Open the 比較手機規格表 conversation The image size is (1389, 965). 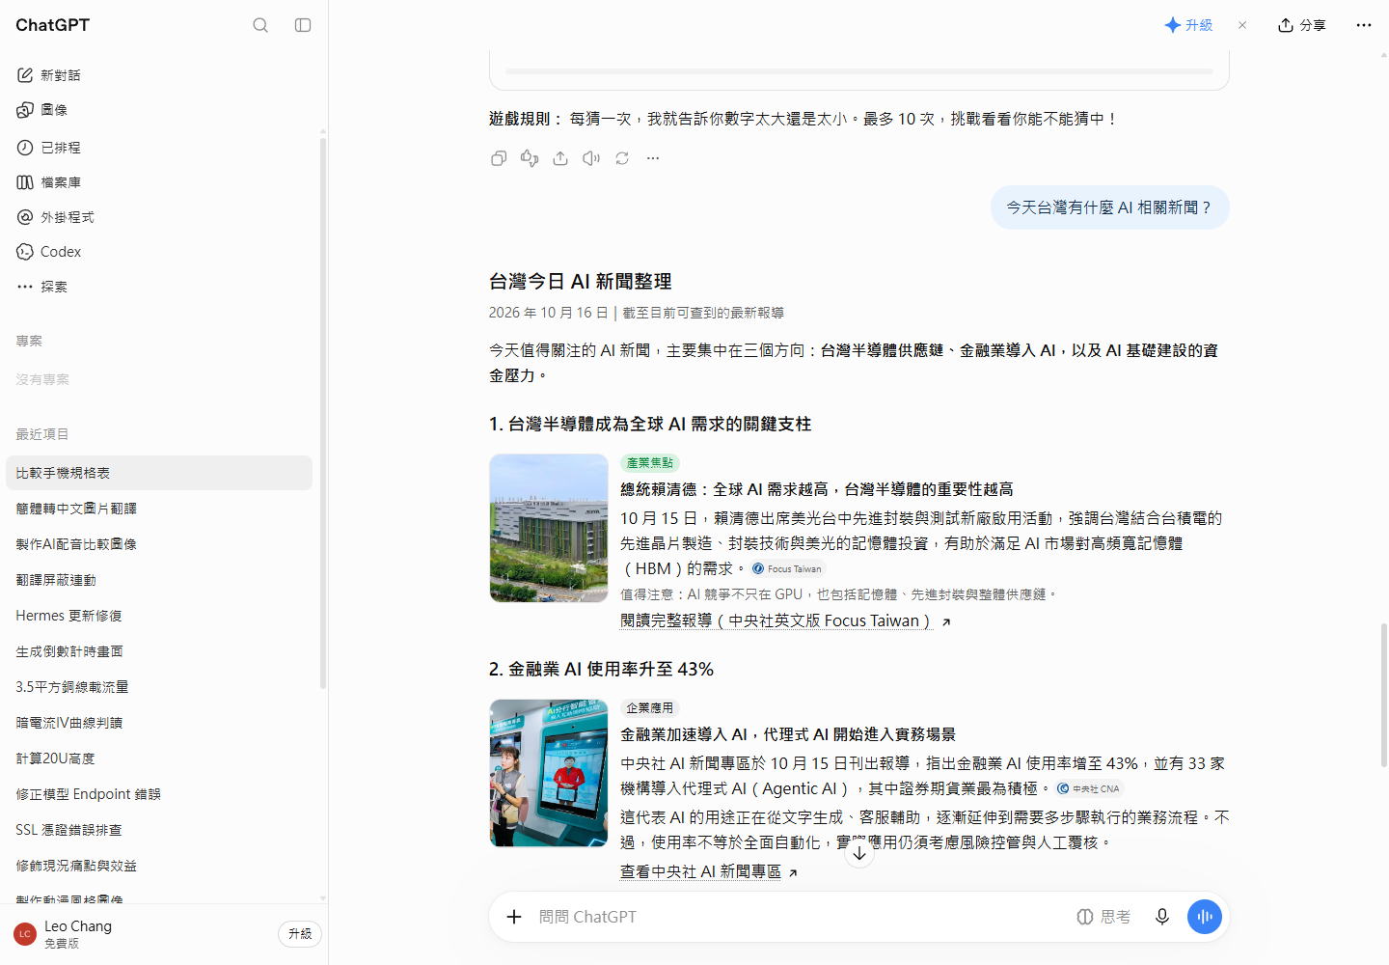(x=159, y=473)
